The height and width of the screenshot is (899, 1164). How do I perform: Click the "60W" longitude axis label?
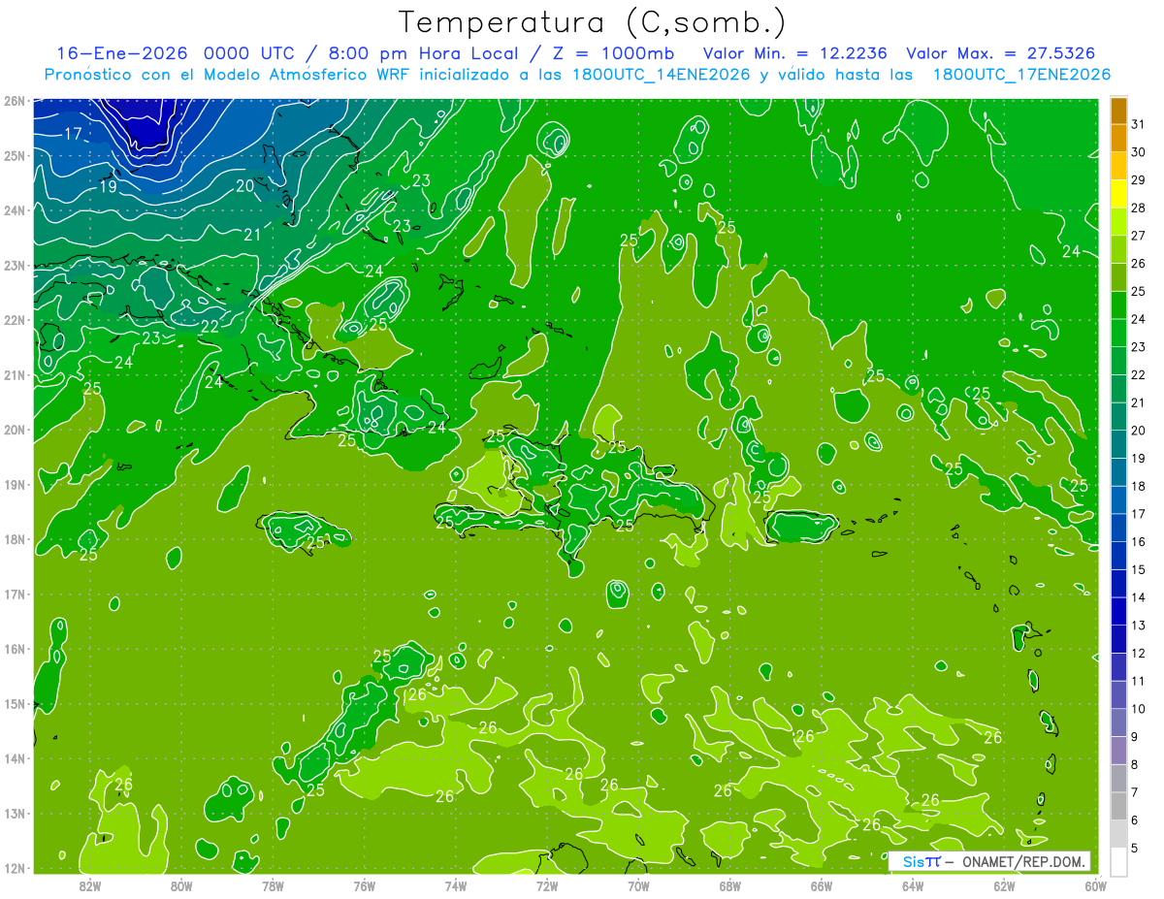1095,884
